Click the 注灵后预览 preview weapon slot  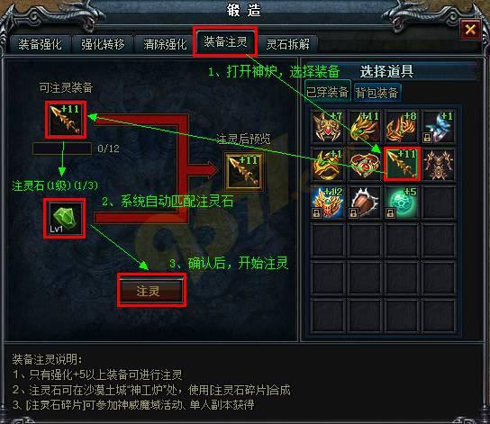click(244, 171)
